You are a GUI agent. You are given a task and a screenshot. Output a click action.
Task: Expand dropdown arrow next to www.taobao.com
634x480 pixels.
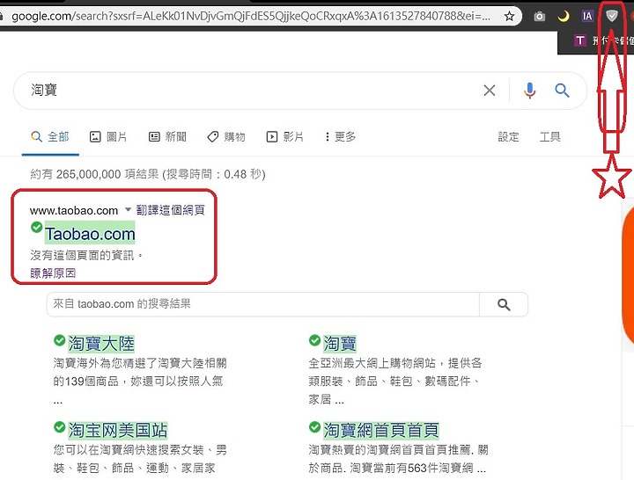click(x=128, y=209)
